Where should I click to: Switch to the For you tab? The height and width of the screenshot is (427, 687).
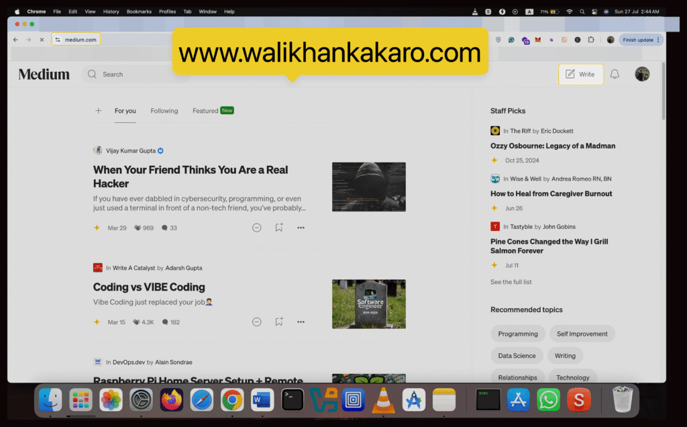125,111
